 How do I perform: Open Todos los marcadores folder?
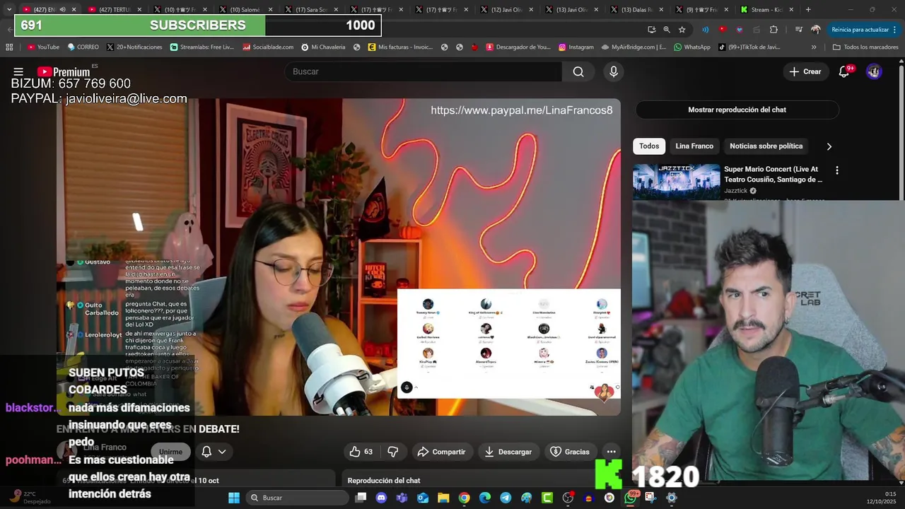pyautogui.click(x=865, y=47)
